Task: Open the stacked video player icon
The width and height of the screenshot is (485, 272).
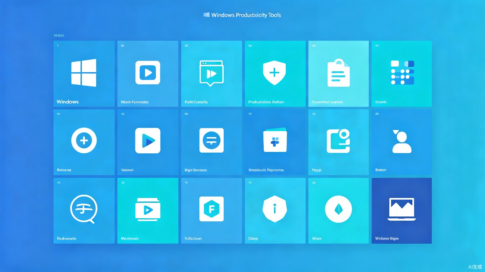Action: (148, 209)
